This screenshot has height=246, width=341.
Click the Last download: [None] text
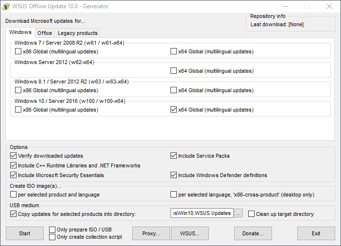click(277, 24)
